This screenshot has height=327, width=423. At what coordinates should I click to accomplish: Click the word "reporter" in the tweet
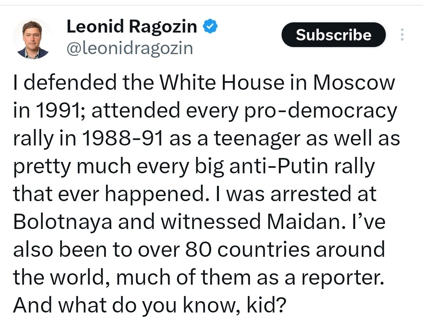pos(343,278)
